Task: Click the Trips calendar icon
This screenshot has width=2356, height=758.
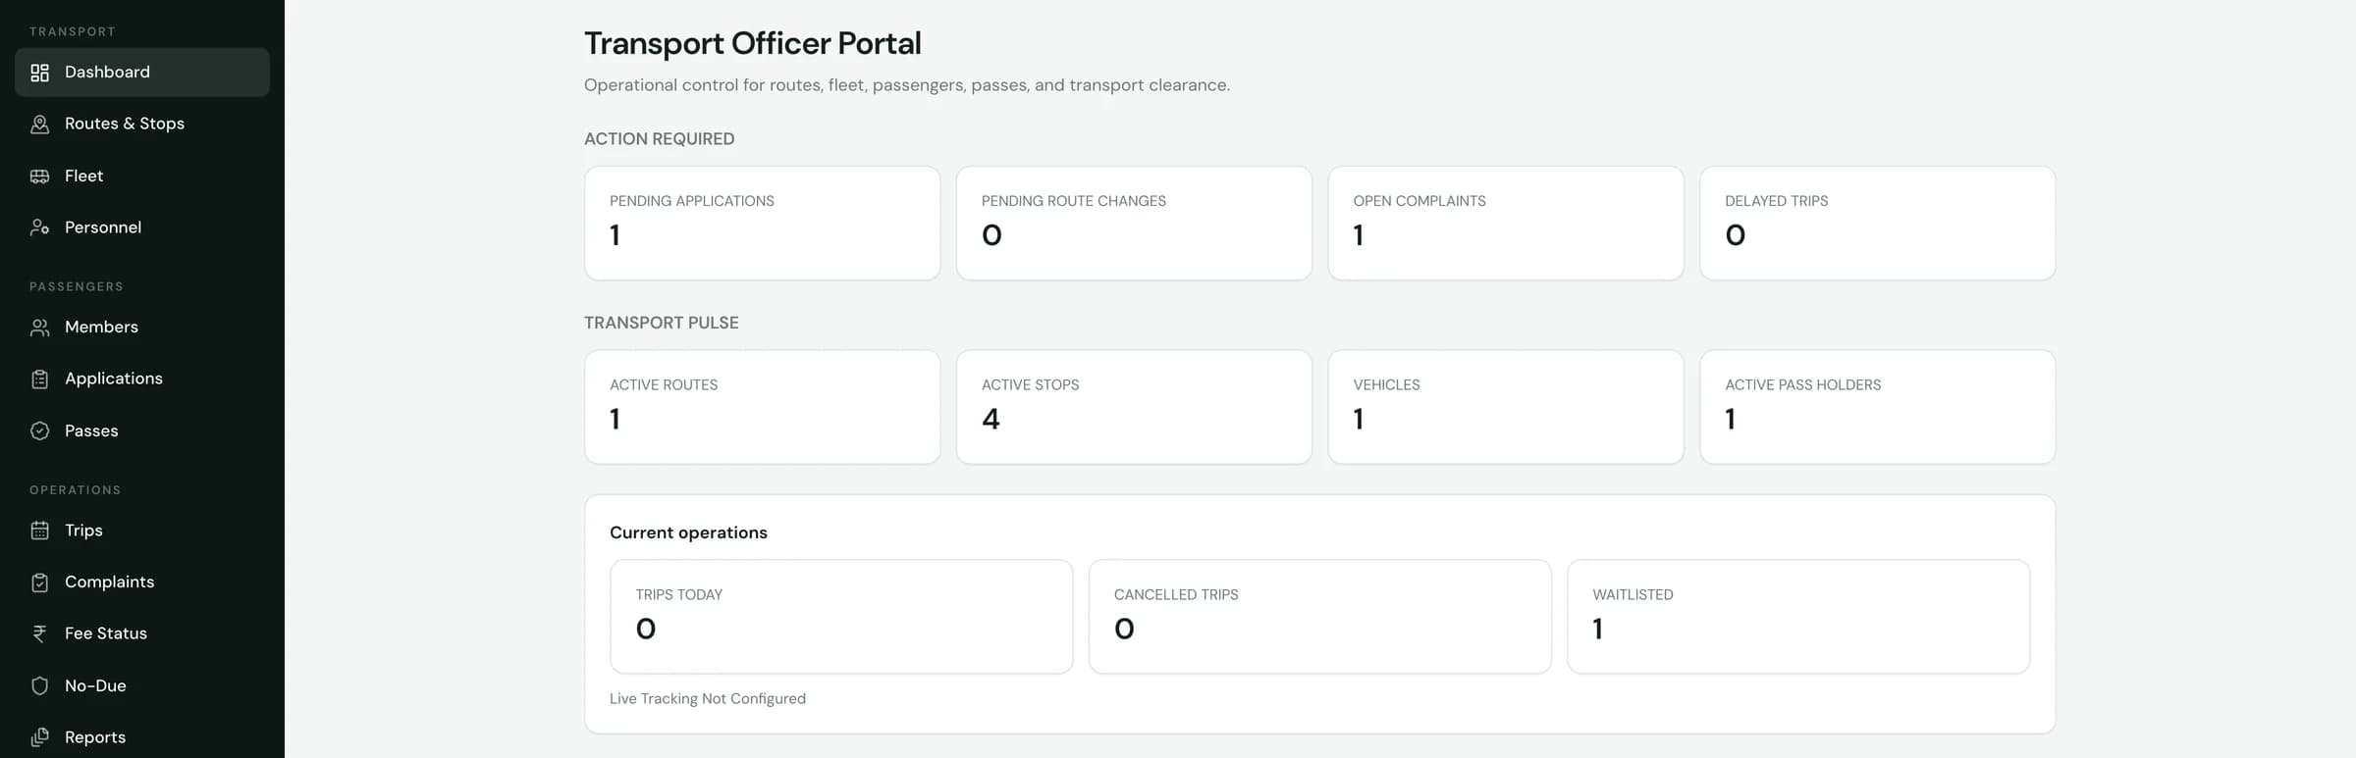Action: [x=39, y=531]
